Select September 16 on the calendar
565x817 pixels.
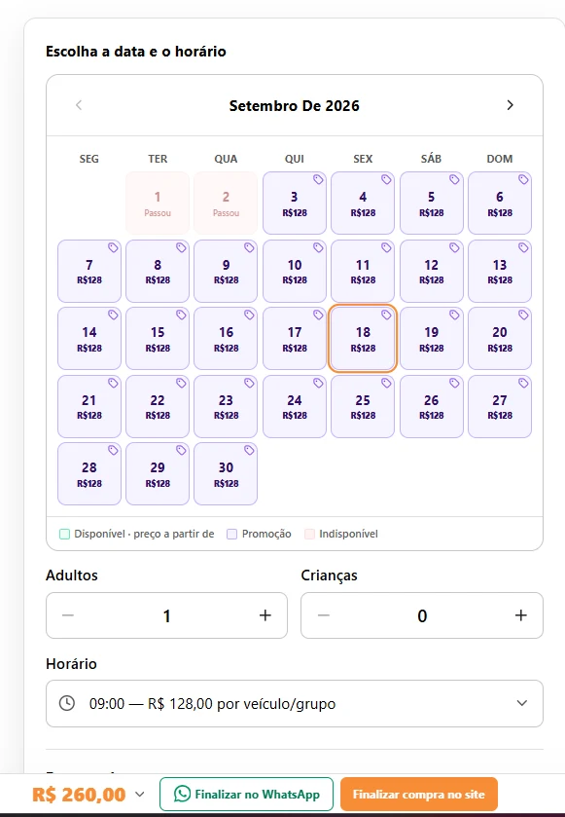click(226, 338)
